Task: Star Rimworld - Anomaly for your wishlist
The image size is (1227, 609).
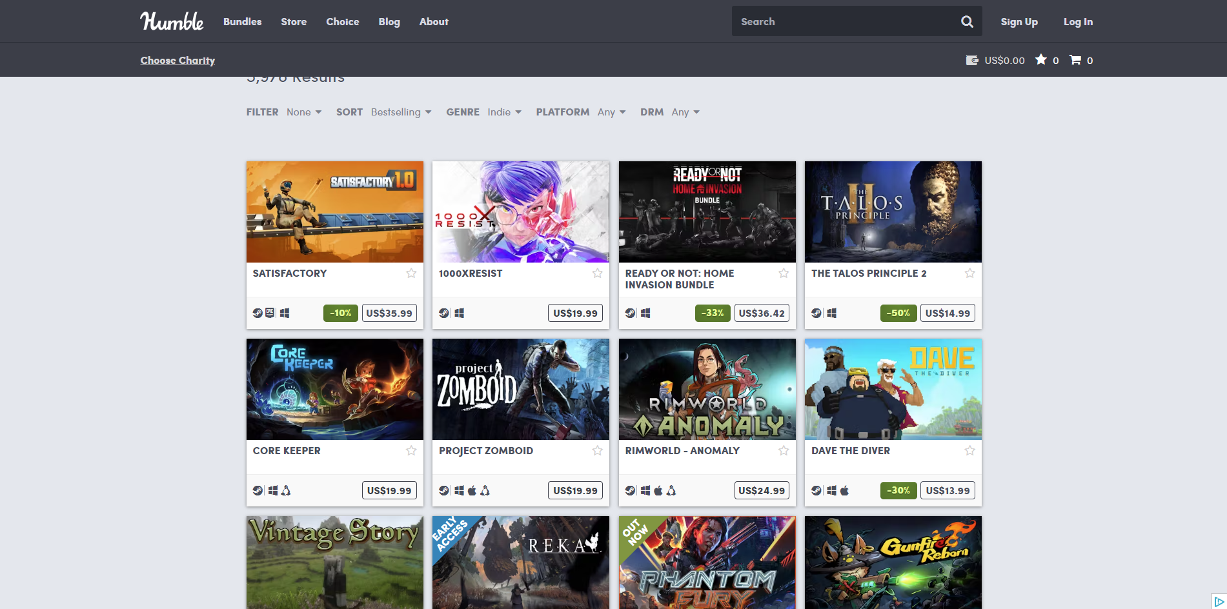Action: tap(784, 450)
